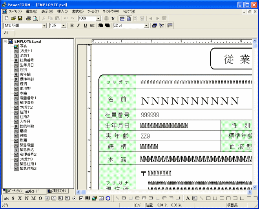Click the New document icon
Viewport: 259px width, 209px height.
[7, 18]
